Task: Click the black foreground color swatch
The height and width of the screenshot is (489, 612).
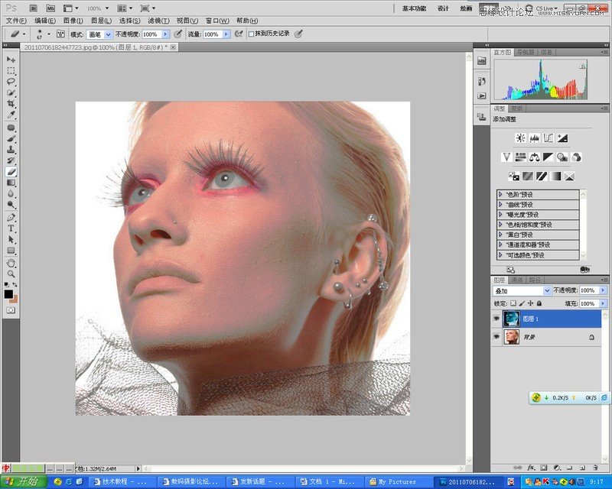Action: 8,293
